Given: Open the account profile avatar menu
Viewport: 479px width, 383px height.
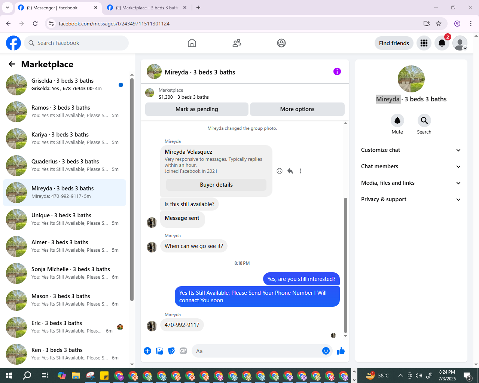Looking at the screenshot, I should 460,43.
